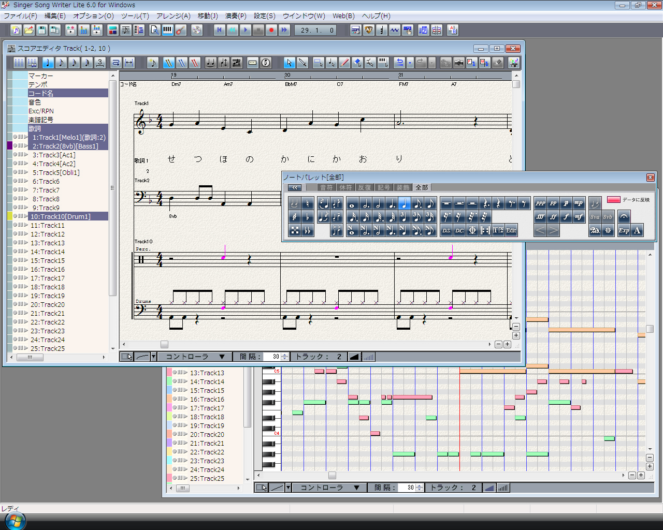Select Track10[Drum1] in the track list
This screenshot has height=530, width=663.
pyautogui.click(x=68, y=216)
